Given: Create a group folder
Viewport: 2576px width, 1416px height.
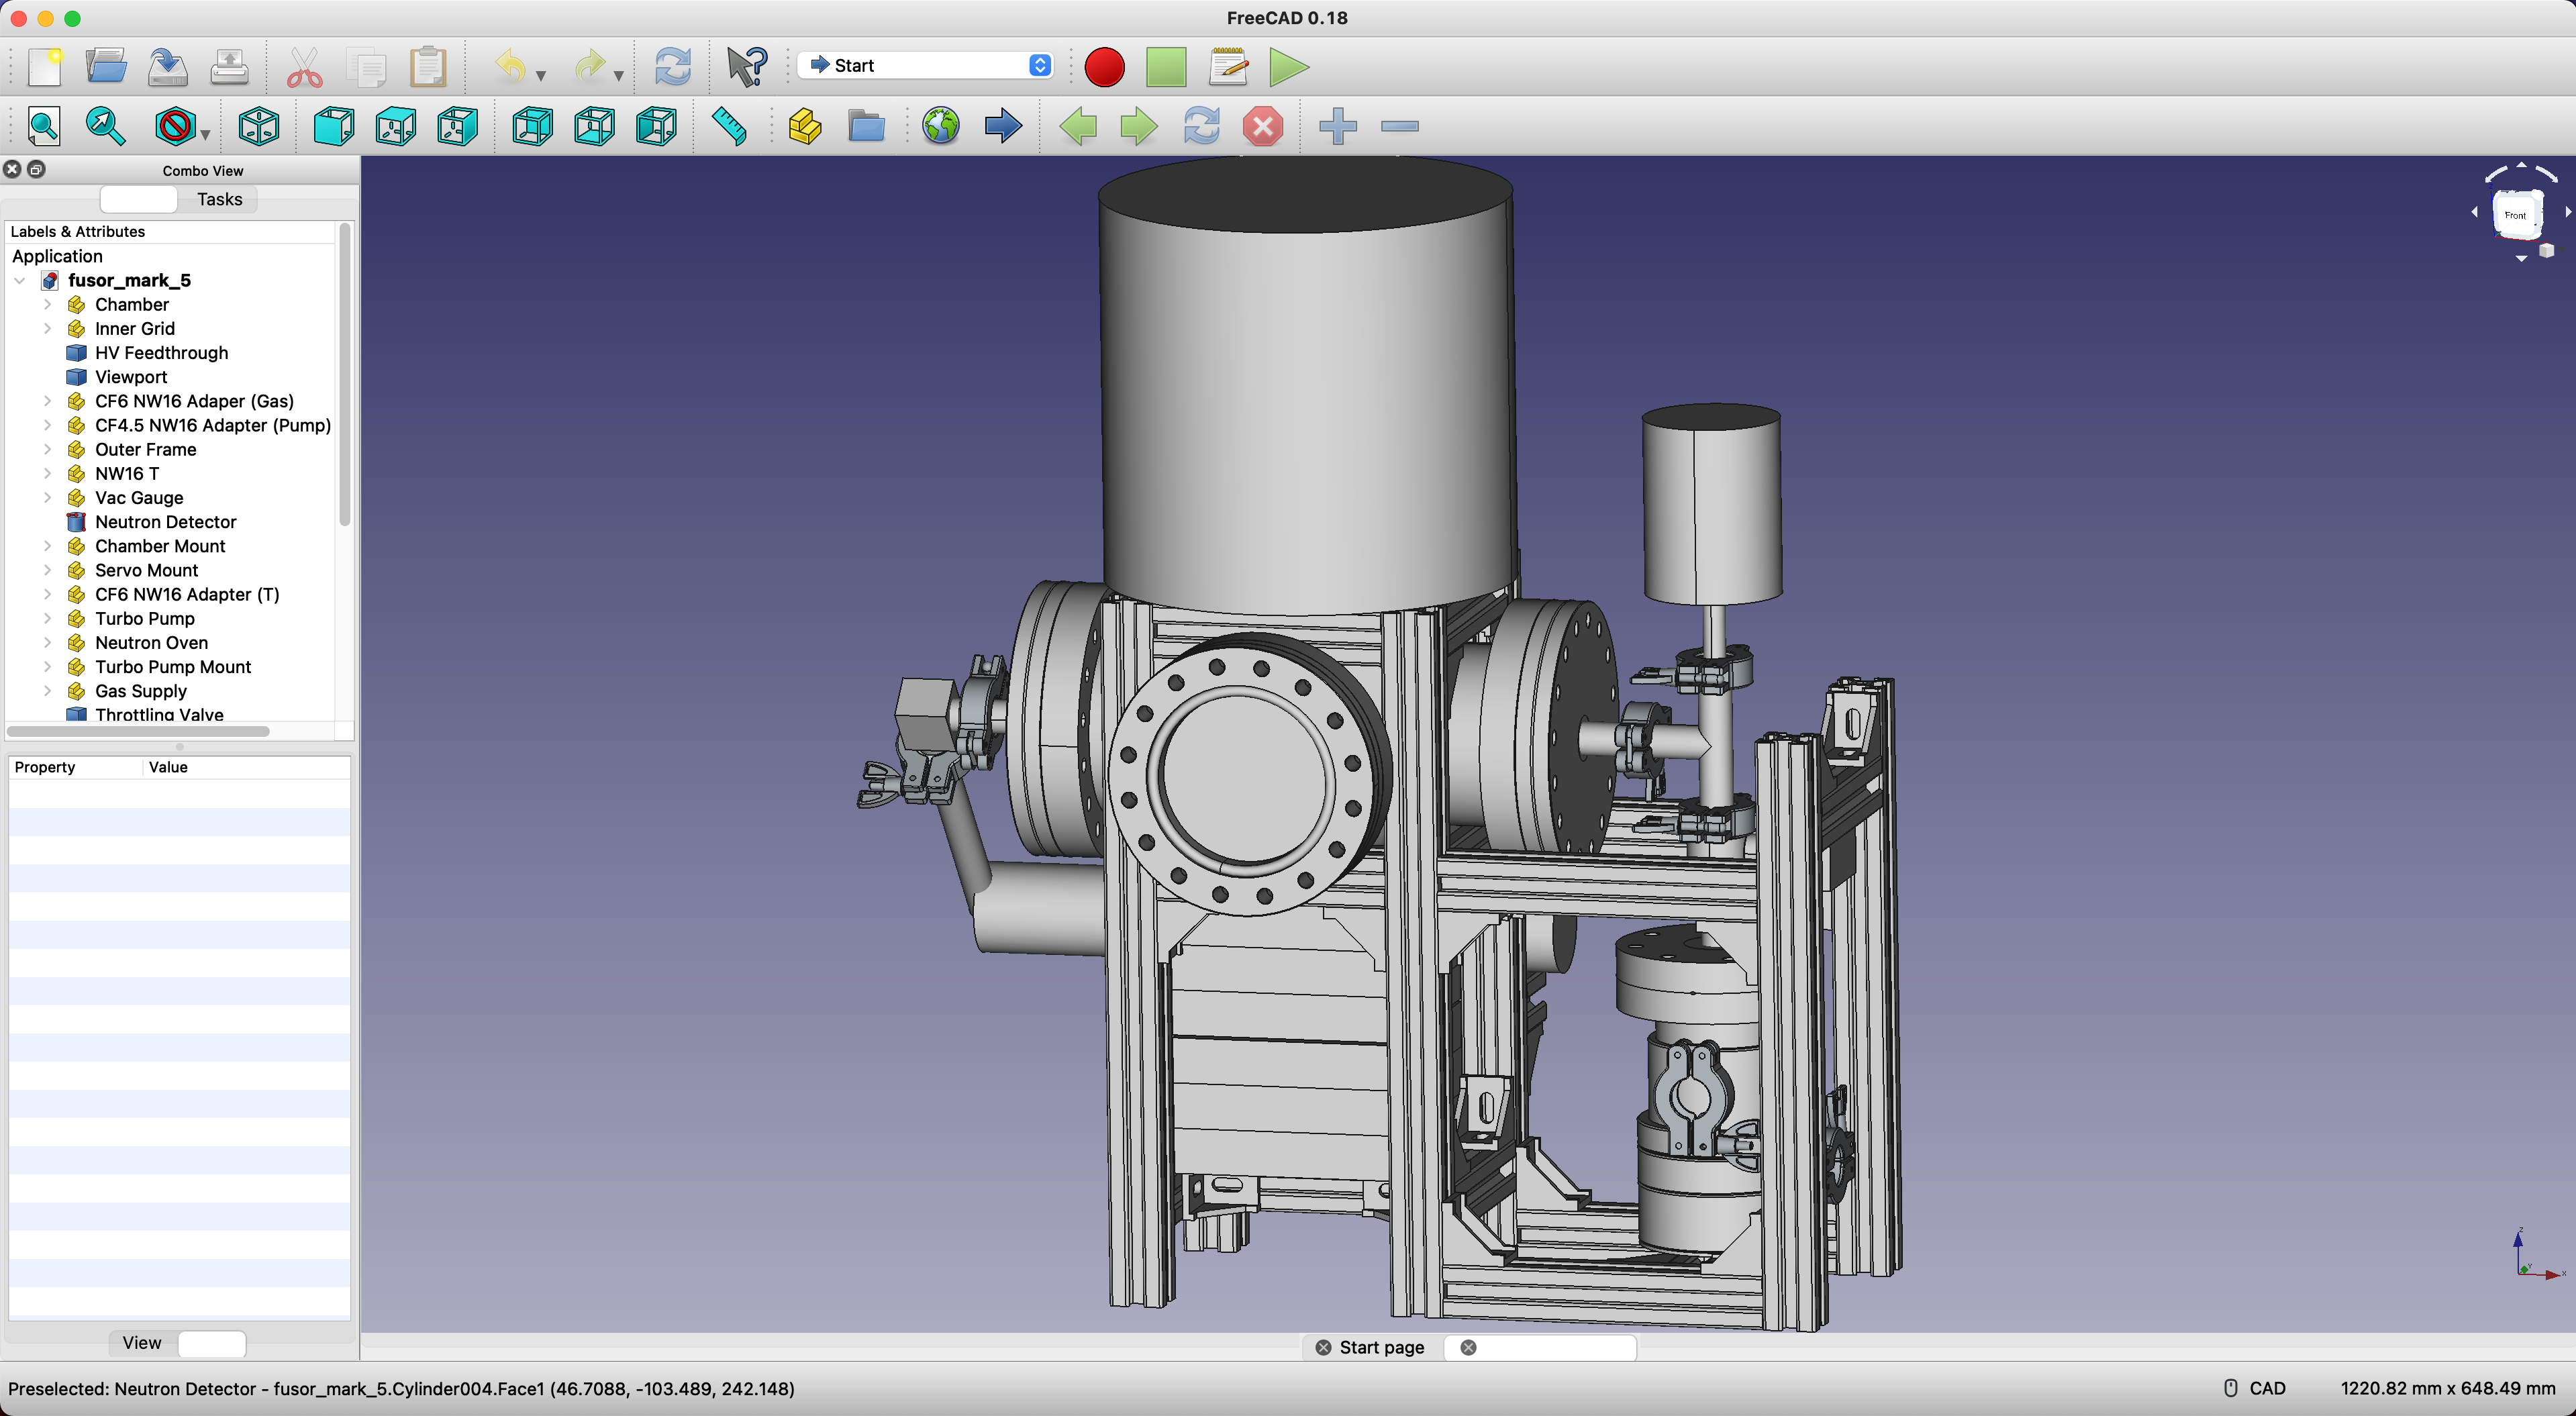Looking at the screenshot, I should pos(867,126).
